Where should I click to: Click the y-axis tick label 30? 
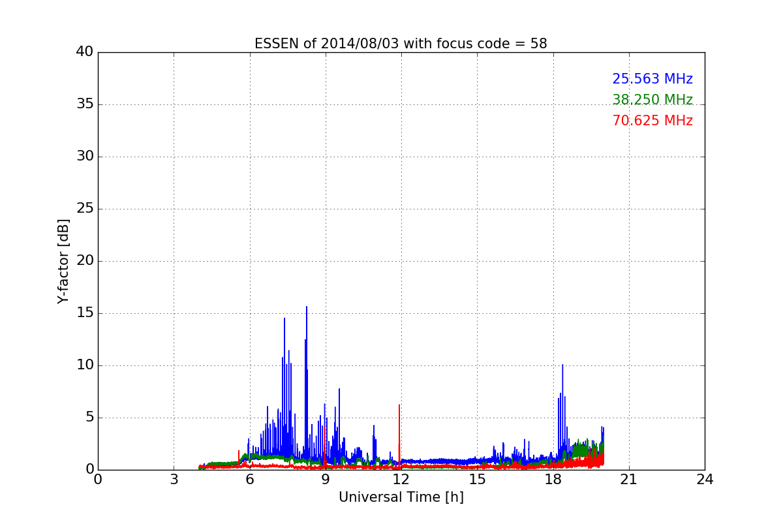click(x=85, y=157)
